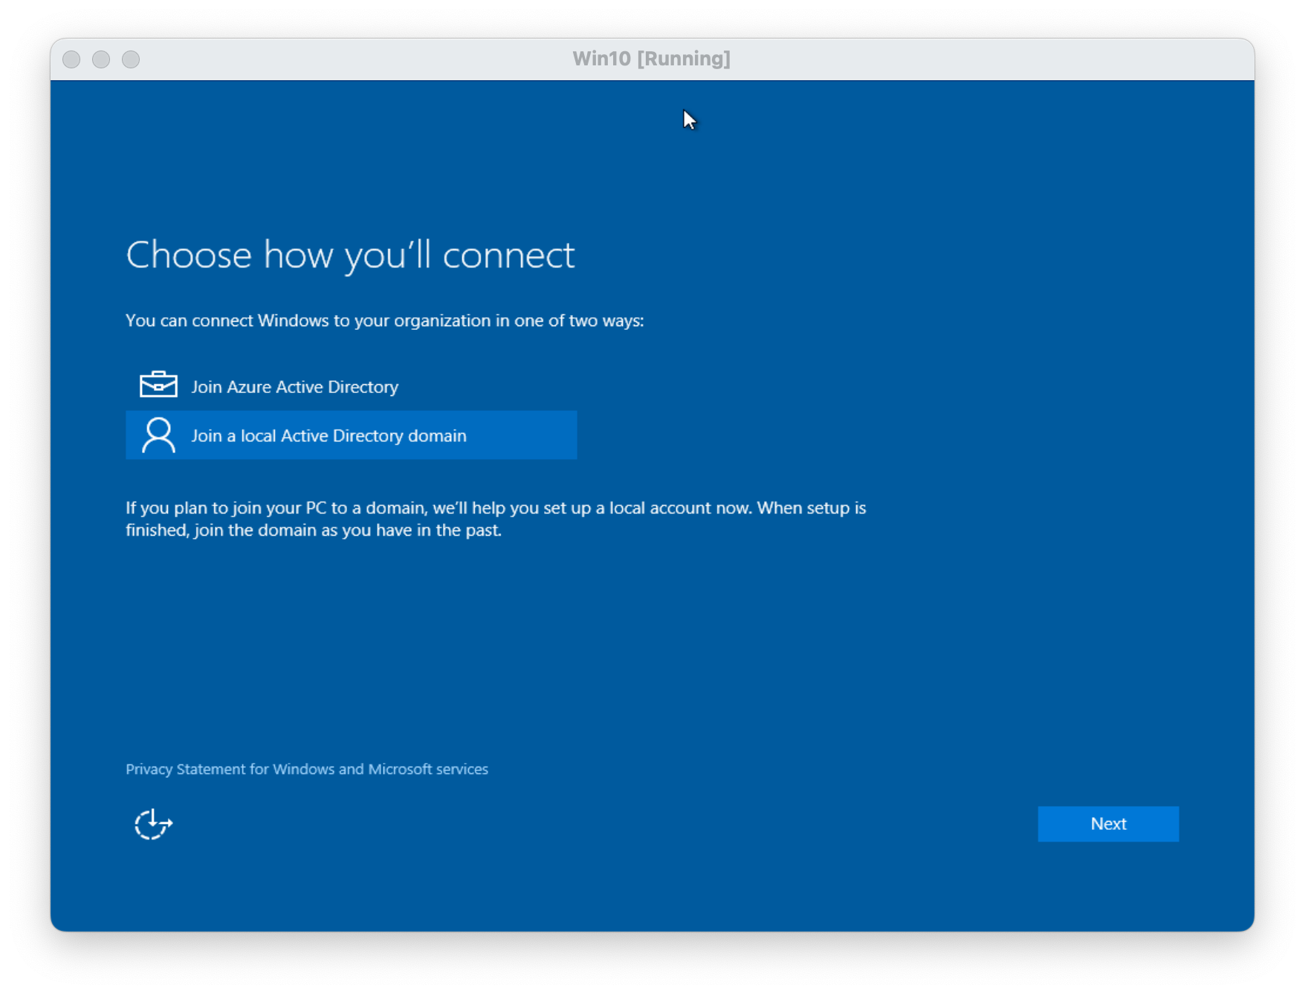Click the word "organization" in the subtitle
Image resolution: width=1305 pixels, height=994 pixels.
point(442,321)
